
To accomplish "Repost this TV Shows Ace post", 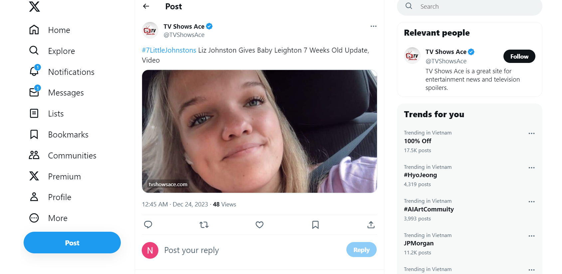I will pos(204,225).
